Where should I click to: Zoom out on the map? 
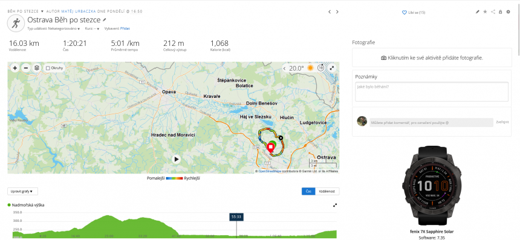click(26, 68)
